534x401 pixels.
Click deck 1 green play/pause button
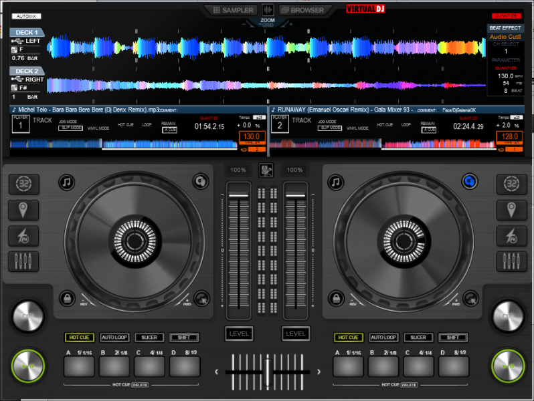pyautogui.click(x=28, y=366)
